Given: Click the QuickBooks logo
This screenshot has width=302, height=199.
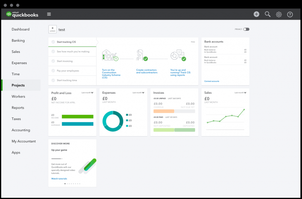Looking at the screenshot, I should (22, 14).
